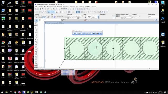Open the grid snap dropdown
Image resolution: width=168 pixels, height=94 pixels.
[62, 12]
